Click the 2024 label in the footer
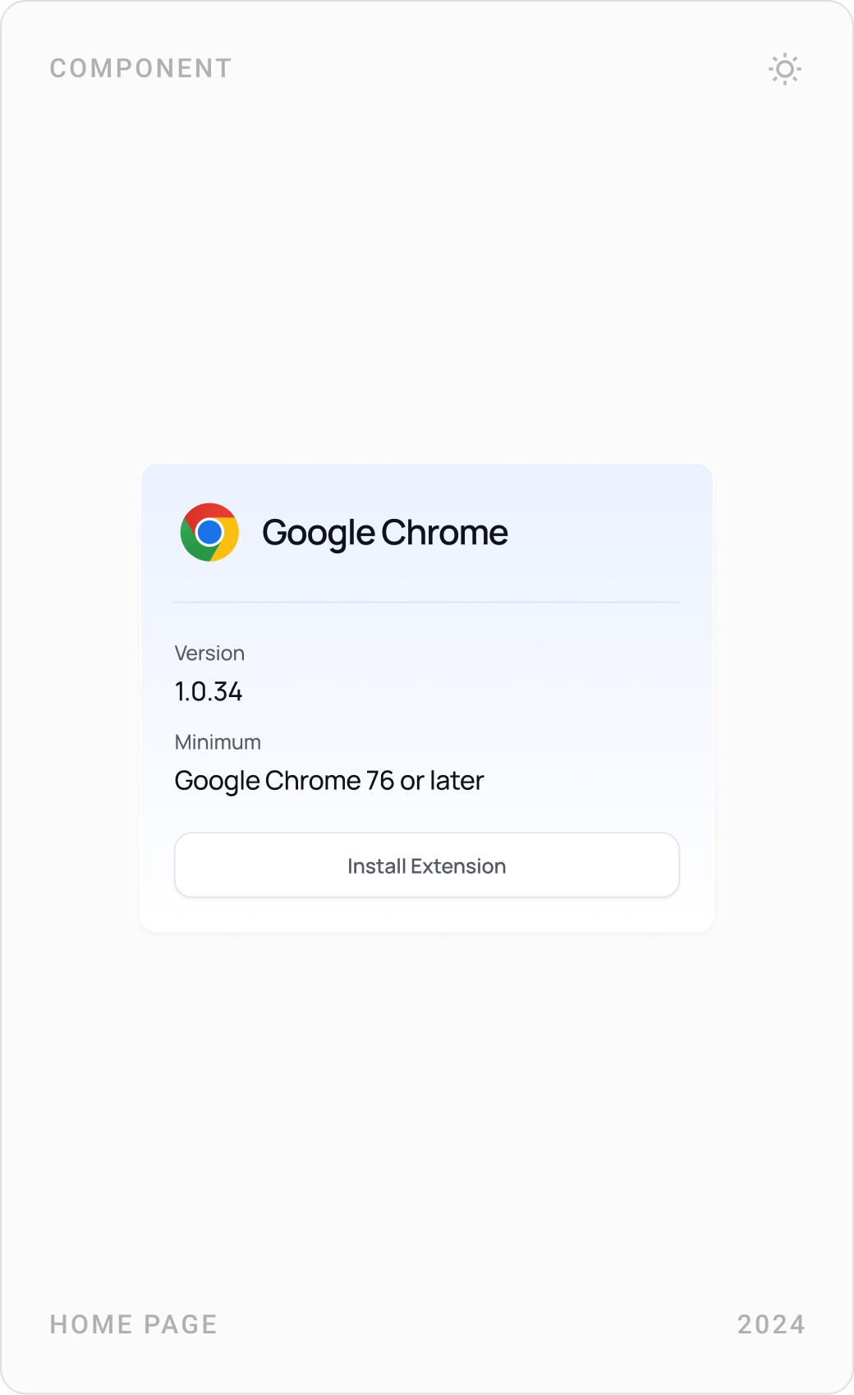 (x=770, y=1324)
